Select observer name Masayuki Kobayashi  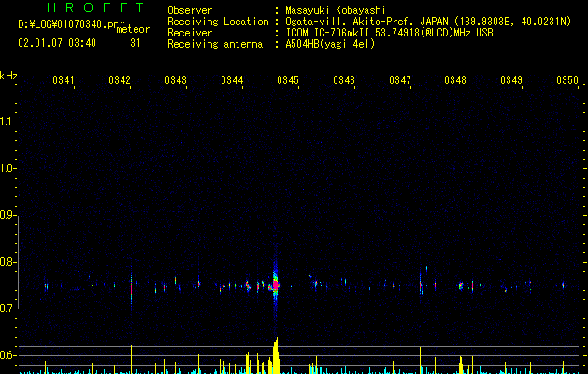coord(336,10)
